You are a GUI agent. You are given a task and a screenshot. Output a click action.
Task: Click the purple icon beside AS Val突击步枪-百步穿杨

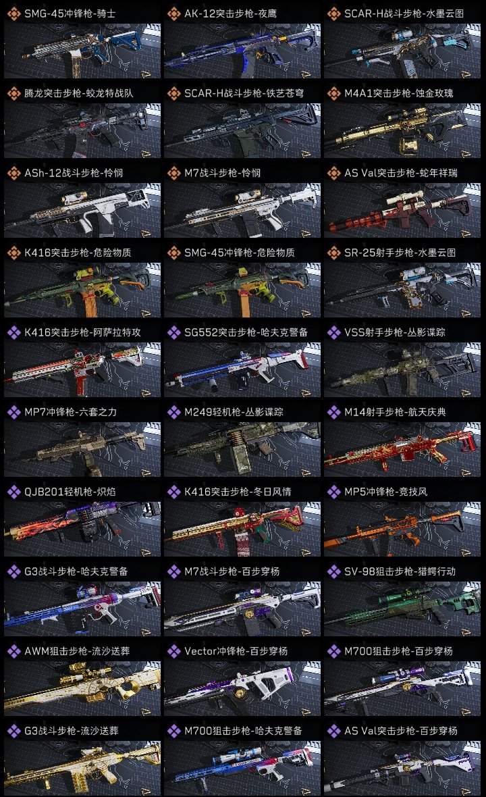[x=333, y=731]
